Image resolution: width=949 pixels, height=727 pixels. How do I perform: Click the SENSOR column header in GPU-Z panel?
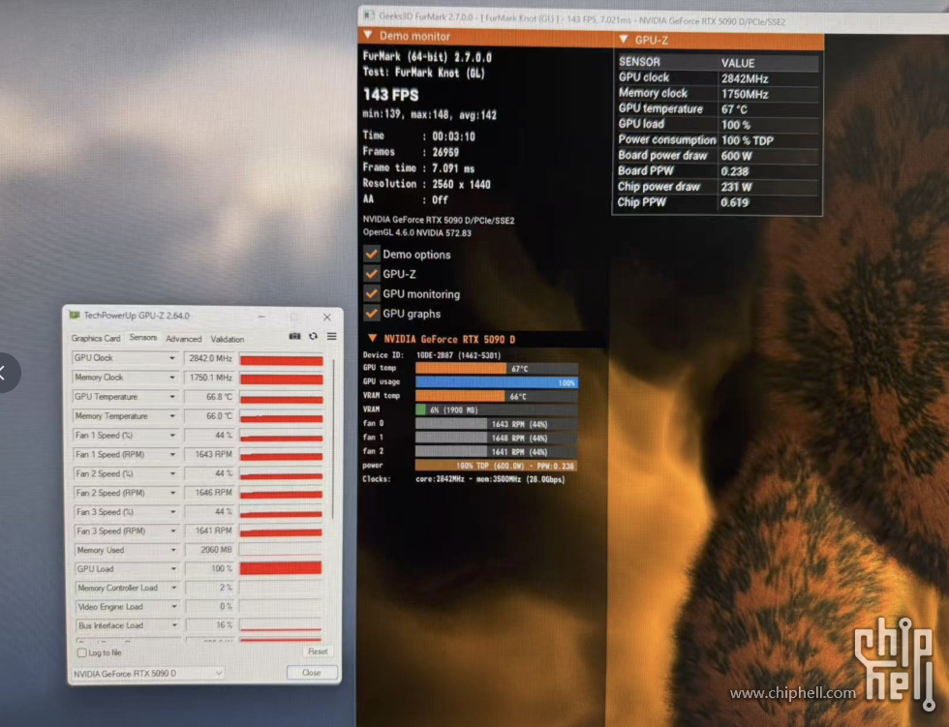[639, 62]
